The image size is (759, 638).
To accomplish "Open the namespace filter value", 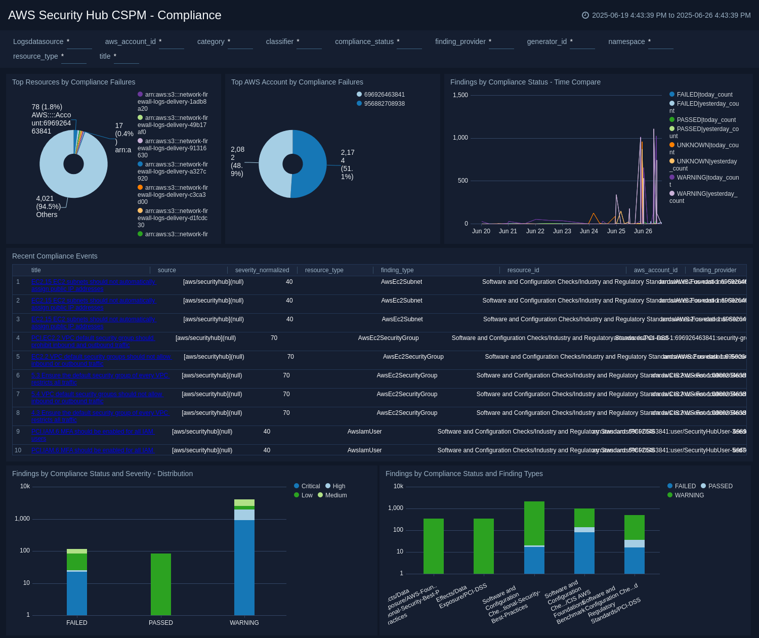I will (661, 42).
